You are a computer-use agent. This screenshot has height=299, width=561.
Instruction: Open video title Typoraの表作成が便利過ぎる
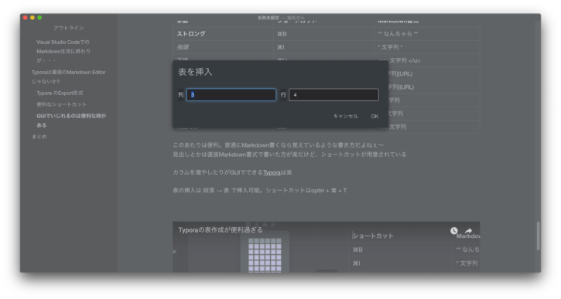[221, 229]
